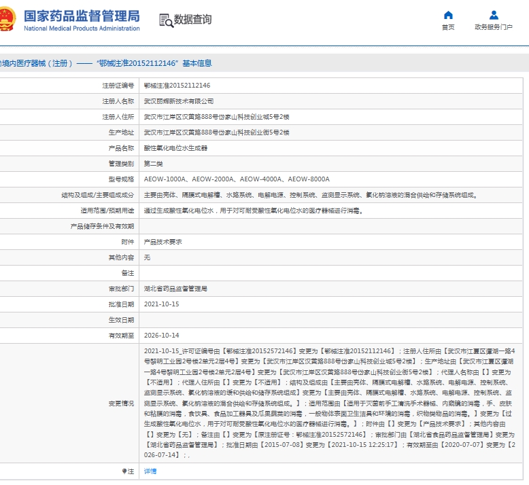Screen dimensions: 529x485
Task: Click the 批准日期 label
Action: tap(121, 304)
